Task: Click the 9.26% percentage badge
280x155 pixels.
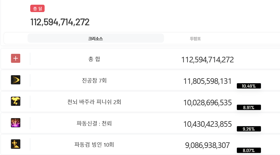Action: pos(249,129)
